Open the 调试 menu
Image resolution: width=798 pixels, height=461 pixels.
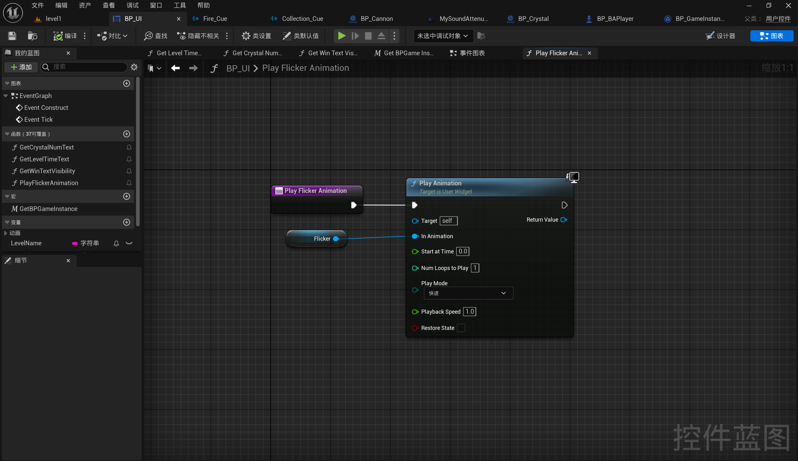click(132, 5)
